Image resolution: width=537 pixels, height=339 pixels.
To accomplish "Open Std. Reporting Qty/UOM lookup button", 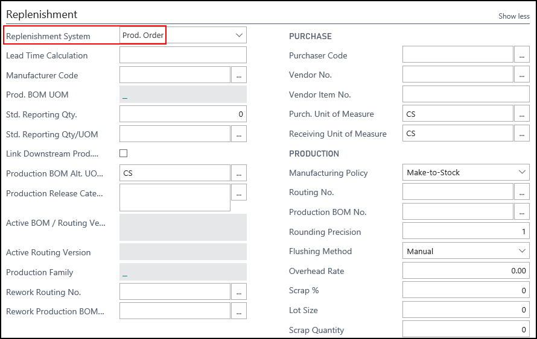I will [x=239, y=134].
